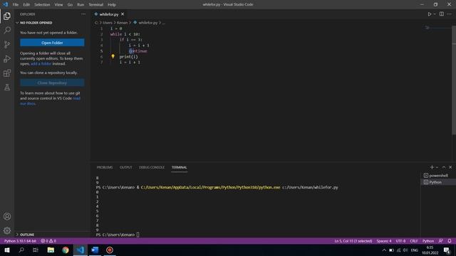
Task: Open the View menu
Action: (x=58, y=4)
